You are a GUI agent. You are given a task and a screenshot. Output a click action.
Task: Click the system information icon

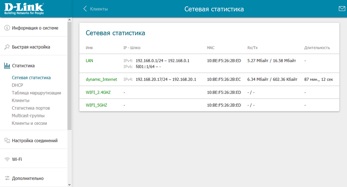pos(7,28)
